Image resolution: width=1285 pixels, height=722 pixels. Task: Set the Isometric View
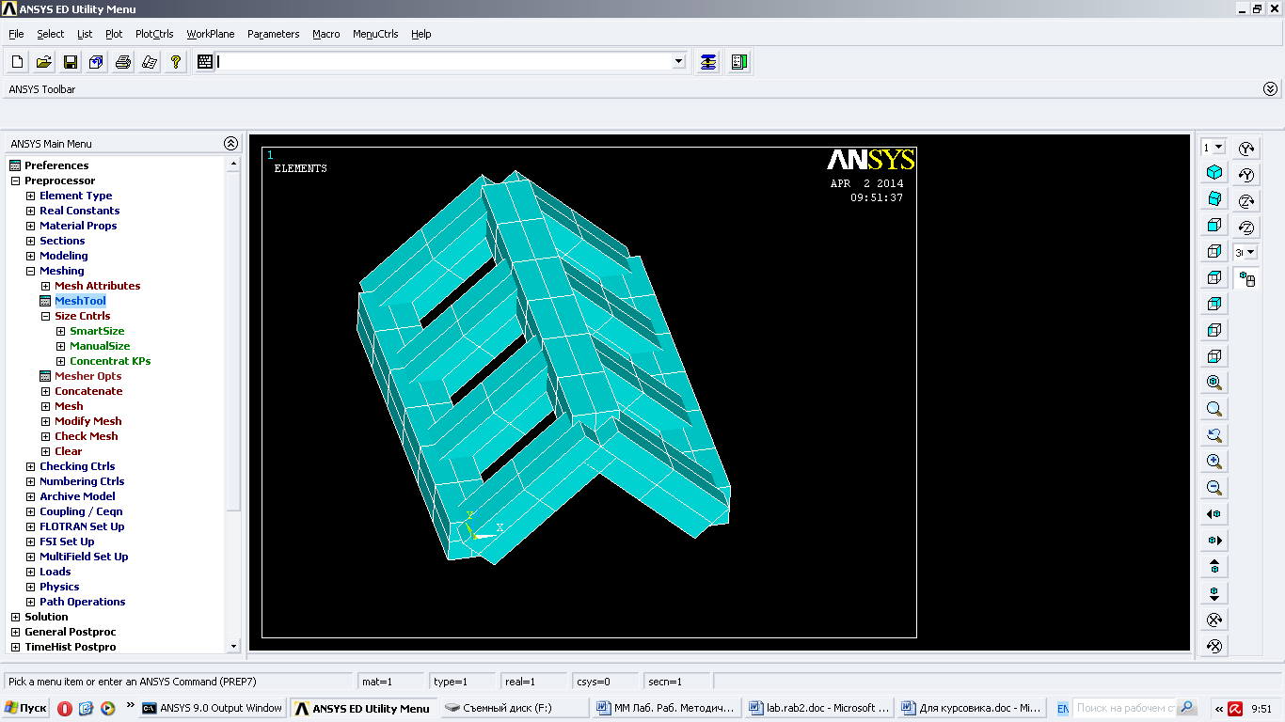[1214, 173]
